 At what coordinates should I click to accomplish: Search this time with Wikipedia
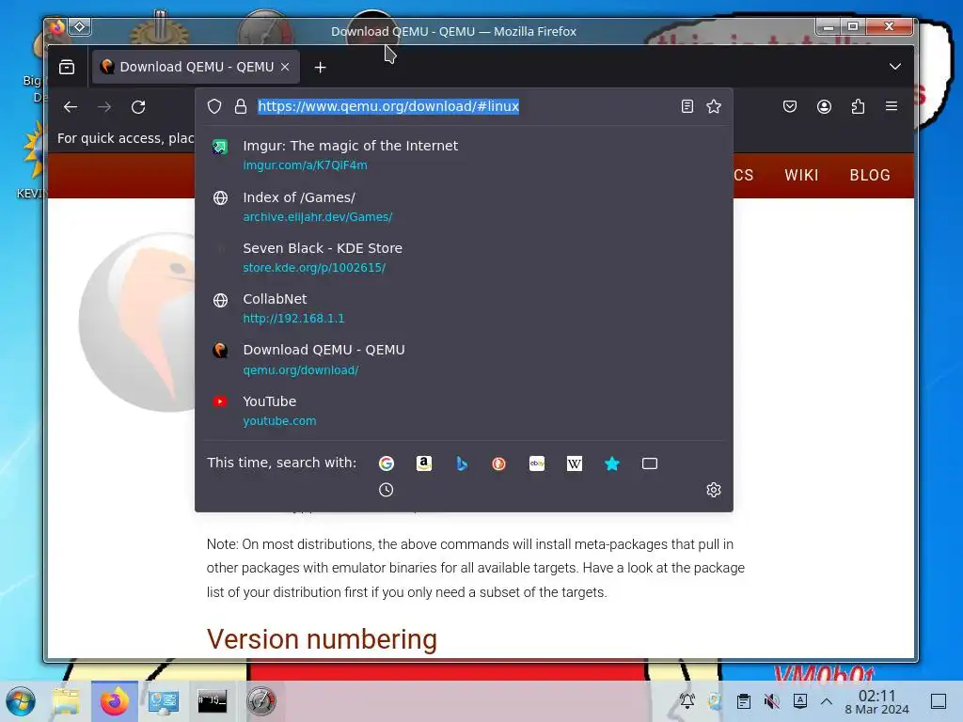coord(575,463)
